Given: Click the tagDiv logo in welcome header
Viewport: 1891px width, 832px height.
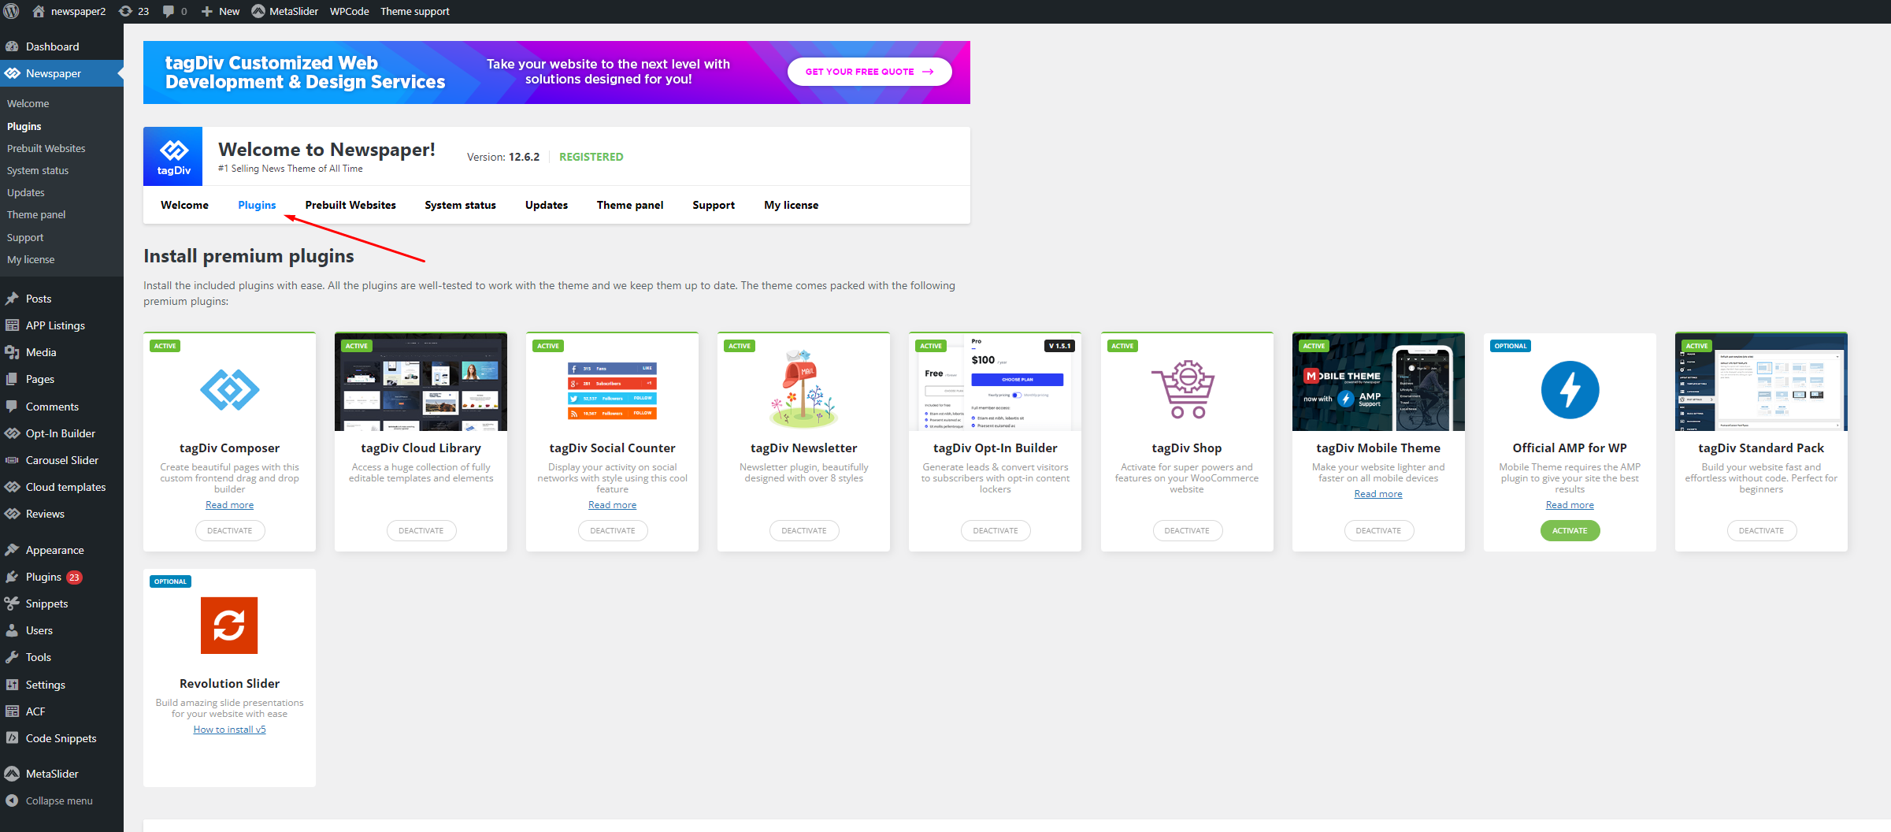Looking at the screenshot, I should pos(173,156).
